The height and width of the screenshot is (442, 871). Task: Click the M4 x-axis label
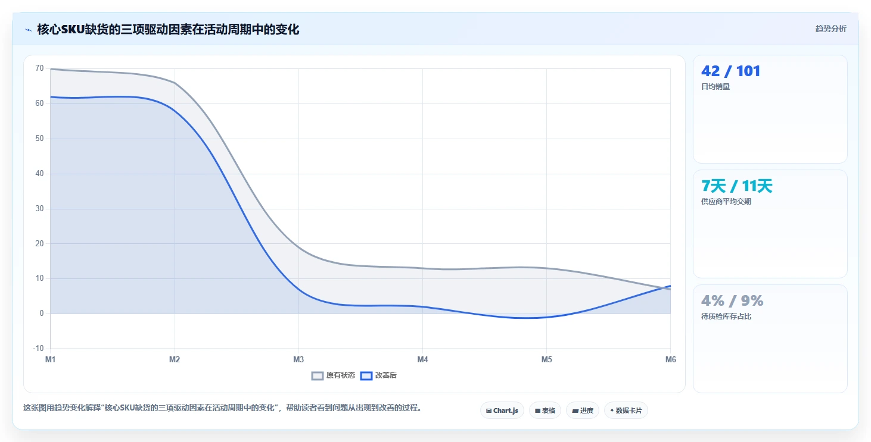click(422, 359)
